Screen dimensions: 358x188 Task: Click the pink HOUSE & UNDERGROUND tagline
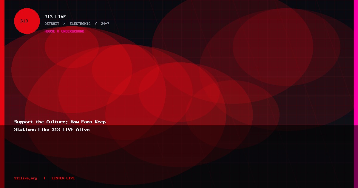tap(64, 31)
